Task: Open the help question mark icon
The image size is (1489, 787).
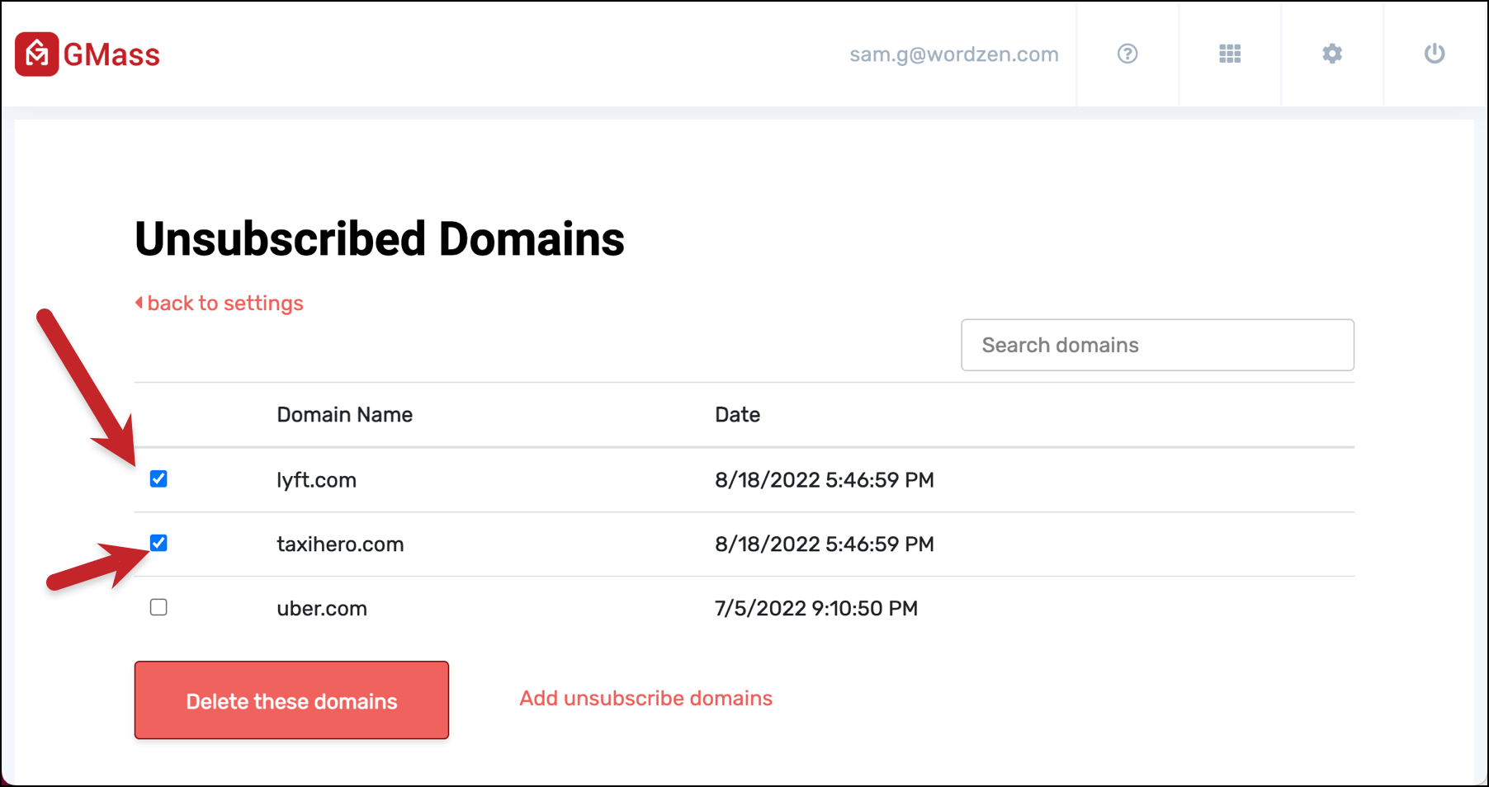Action: click(1127, 54)
